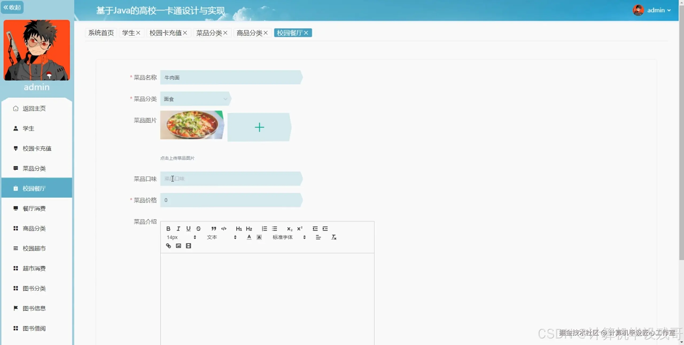Viewport: 684px width, 345px height.
Task: Toggle italic formatting in editor
Action: [178, 228]
